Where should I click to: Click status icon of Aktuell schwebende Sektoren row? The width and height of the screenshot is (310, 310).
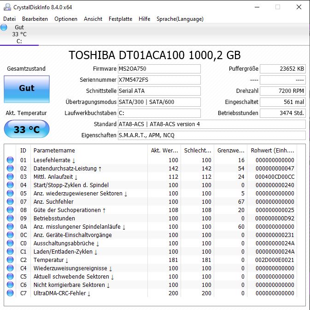point(10,276)
